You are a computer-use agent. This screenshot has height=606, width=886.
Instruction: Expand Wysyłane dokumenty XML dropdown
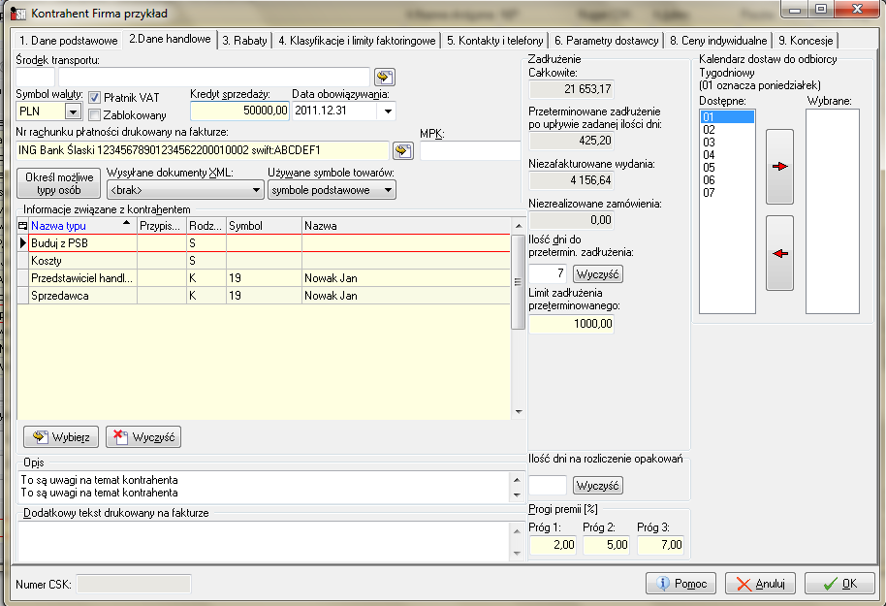pyautogui.click(x=256, y=190)
